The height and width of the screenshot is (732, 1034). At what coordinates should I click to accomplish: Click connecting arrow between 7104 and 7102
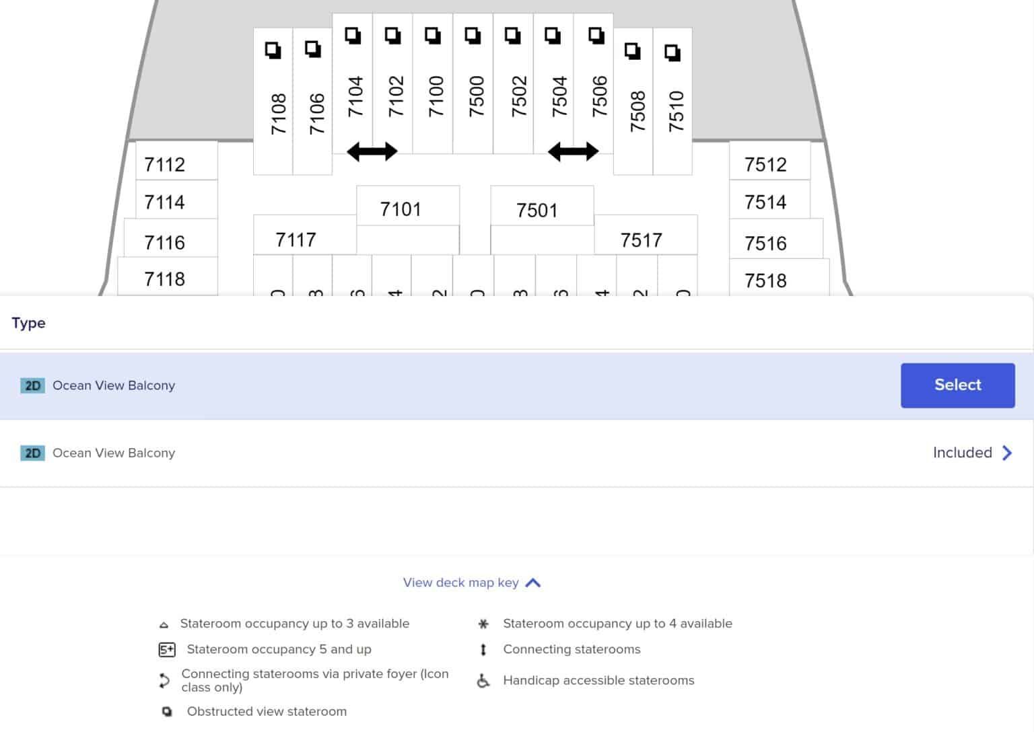pyautogui.click(x=372, y=151)
